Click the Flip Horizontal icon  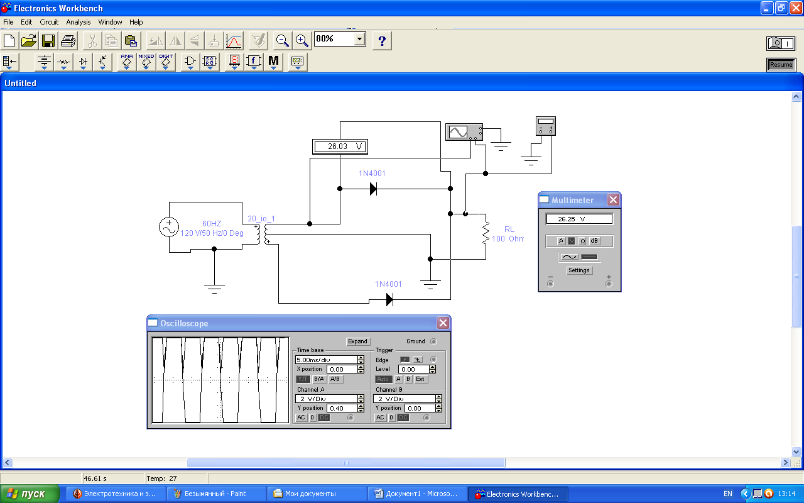click(175, 41)
